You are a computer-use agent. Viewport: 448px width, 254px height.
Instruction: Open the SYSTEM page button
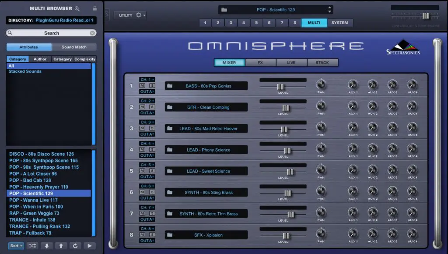(340, 23)
